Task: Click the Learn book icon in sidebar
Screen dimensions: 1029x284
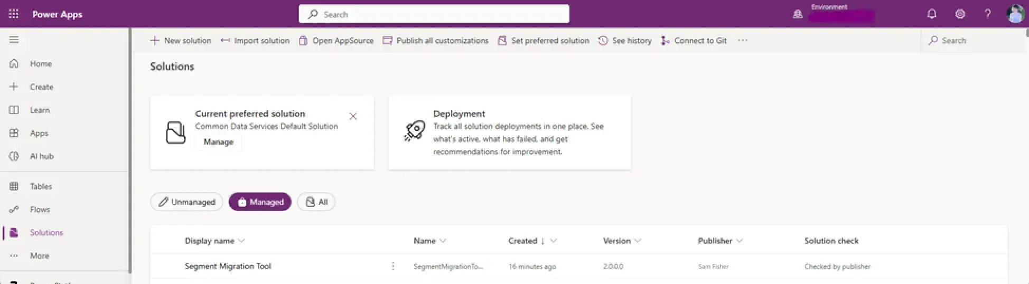Action: 14,110
